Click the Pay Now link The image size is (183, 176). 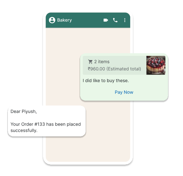pyautogui.click(x=124, y=92)
